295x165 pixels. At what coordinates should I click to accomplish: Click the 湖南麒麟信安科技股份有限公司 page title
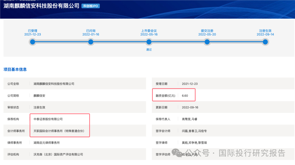(41, 6)
